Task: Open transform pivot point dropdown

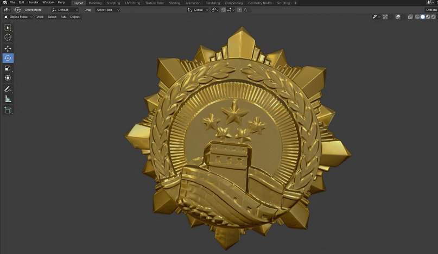Action: (215, 10)
